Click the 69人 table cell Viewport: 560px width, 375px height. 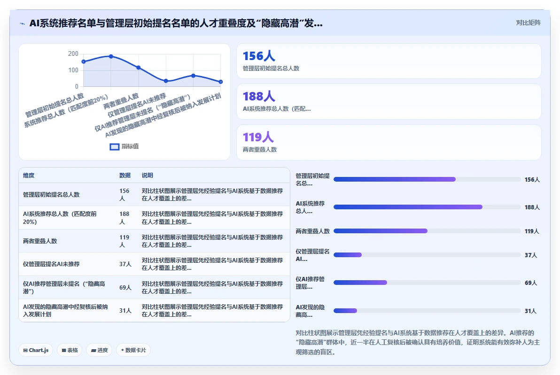click(125, 287)
